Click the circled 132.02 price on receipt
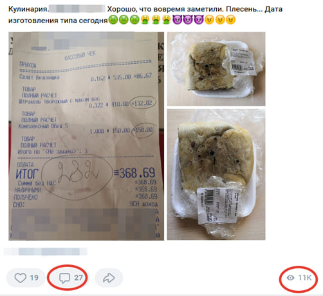Viewport: 323px width, 296px height. [143, 103]
